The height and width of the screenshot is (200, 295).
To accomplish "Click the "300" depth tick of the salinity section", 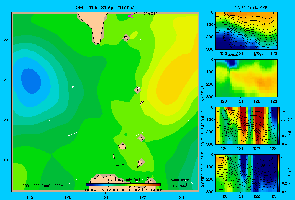I will coord(210,97).
